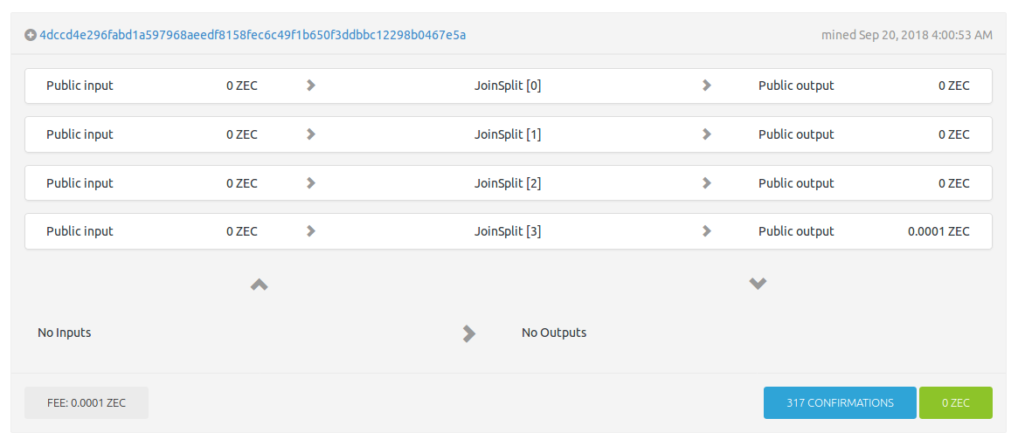Select the JoinSplit [0] row label

(x=508, y=86)
